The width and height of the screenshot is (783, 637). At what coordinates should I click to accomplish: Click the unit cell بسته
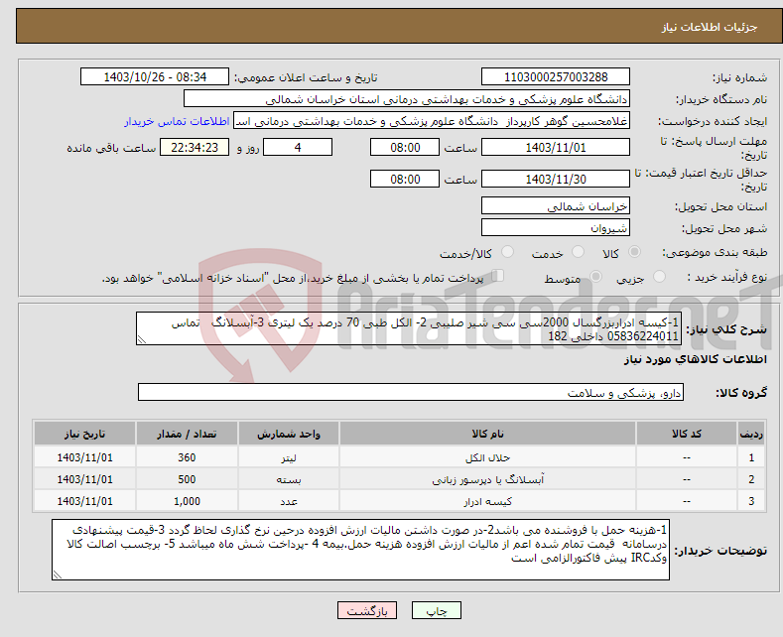pyautogui.click(x=289, y=479)
